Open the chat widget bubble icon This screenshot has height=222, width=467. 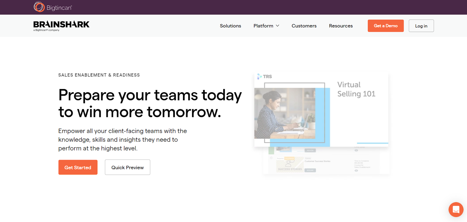[x=456, y=209]
